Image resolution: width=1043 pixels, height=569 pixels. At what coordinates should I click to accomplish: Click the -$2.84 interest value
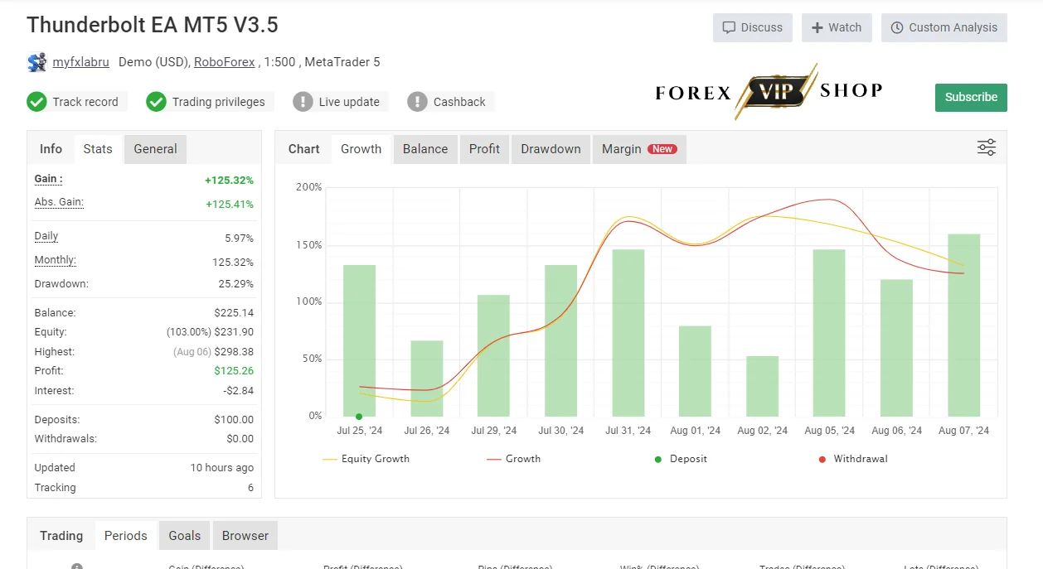(239, 391)
